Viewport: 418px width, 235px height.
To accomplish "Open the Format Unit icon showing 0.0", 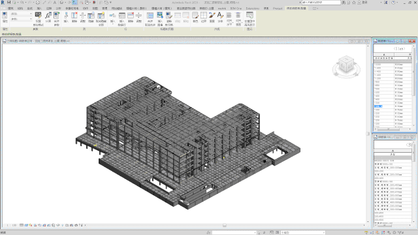I will (38, 16).
